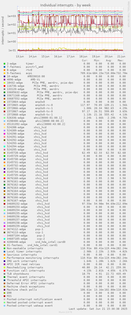Click the red swatch for Function call interrupts
Viewport: 131px width, 315px height.
[x=4, y=271]
